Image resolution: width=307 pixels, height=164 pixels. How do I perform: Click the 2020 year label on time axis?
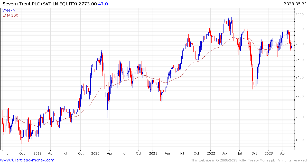click(95, 154)
